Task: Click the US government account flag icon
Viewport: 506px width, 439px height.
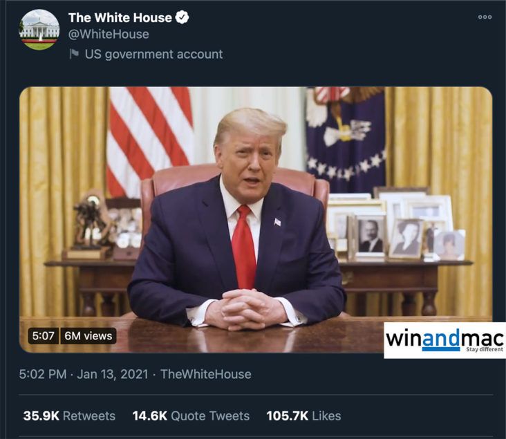Action: click(x=74, y=54)
